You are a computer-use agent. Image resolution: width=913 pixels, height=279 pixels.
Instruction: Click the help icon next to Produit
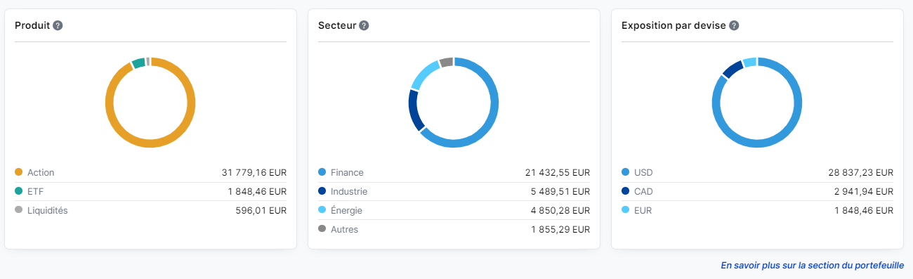point(58,25)
